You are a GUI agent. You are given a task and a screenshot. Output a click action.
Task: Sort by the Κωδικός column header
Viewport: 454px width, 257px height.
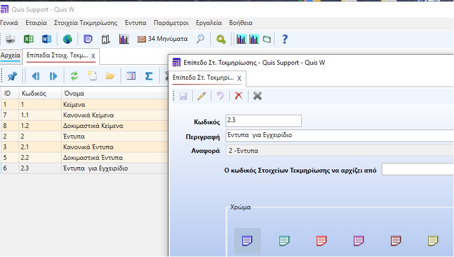pos(40,93)
